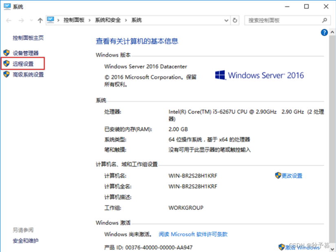Select 没有可用于此显示器的笔或触控输入 text
Viewport: 336px width, 252px height.
tap(210, 150)
